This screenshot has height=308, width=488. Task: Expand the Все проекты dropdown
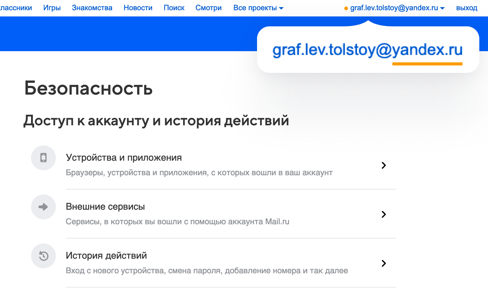pyautogui.click(x=258, y=8)
